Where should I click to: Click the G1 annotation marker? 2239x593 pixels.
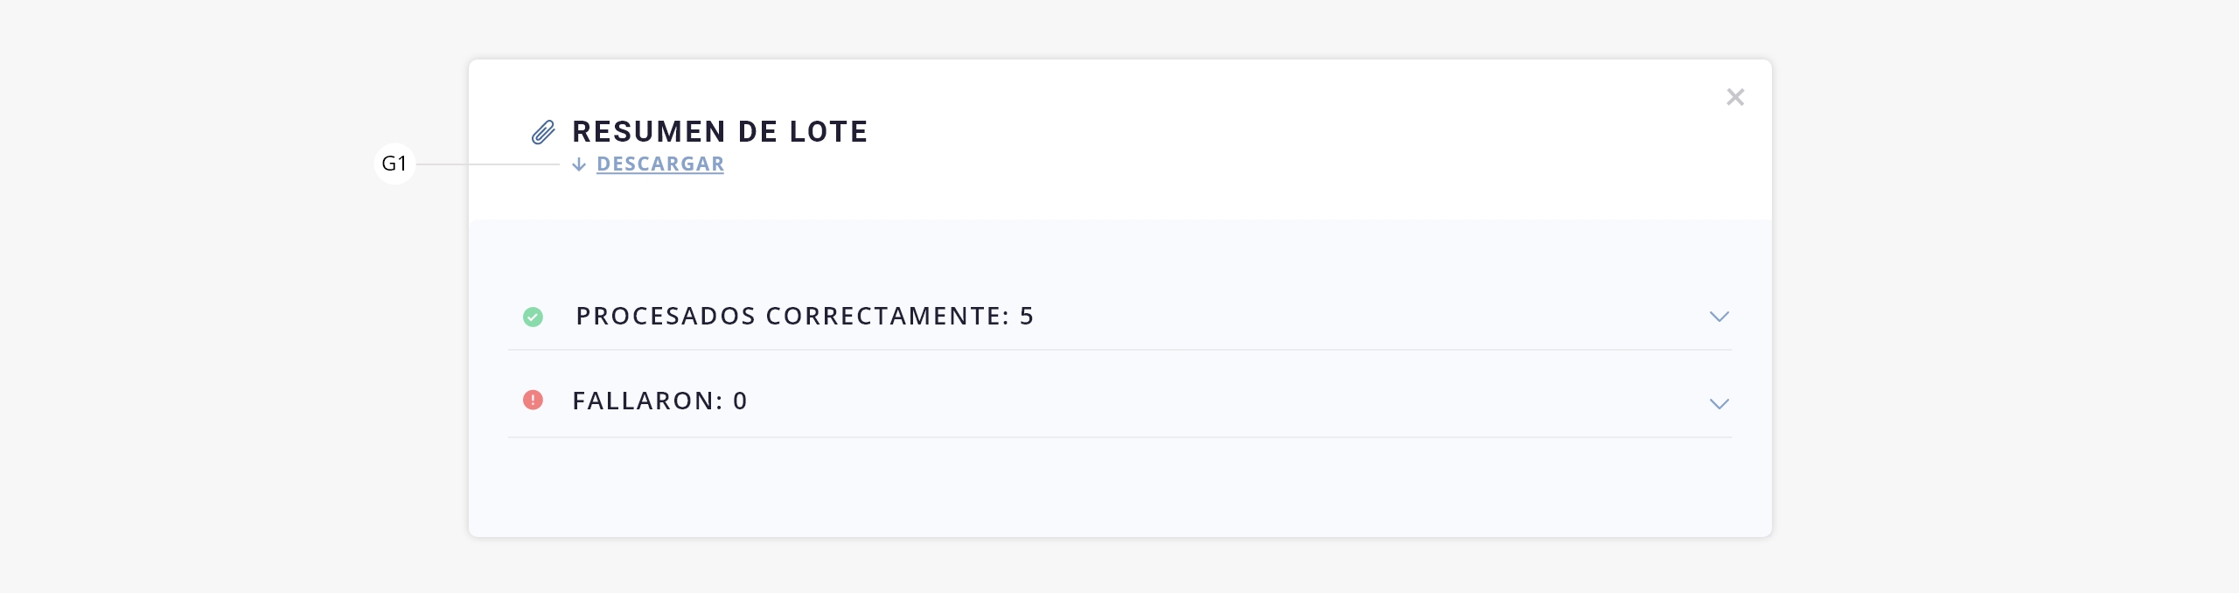[x=394, y=164]
